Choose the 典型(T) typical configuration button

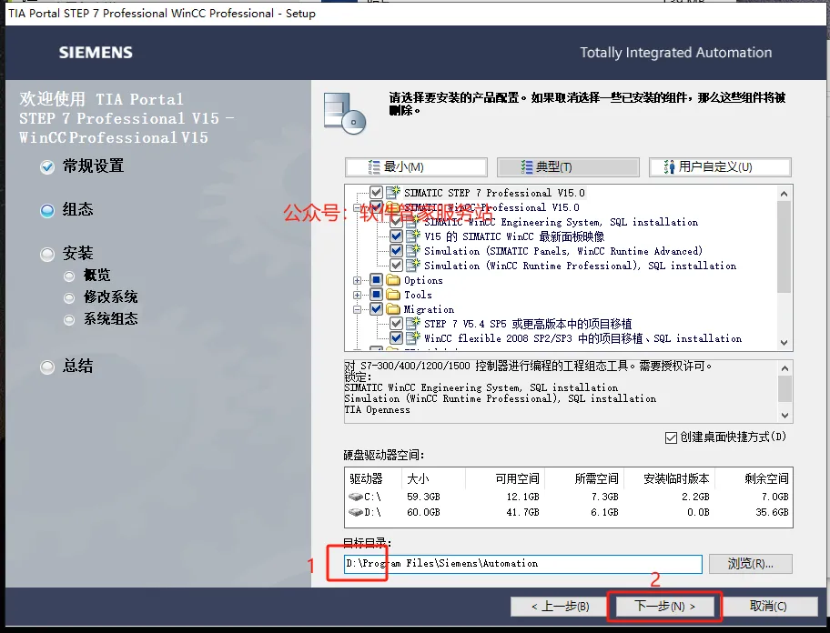[x=568, y=167]
